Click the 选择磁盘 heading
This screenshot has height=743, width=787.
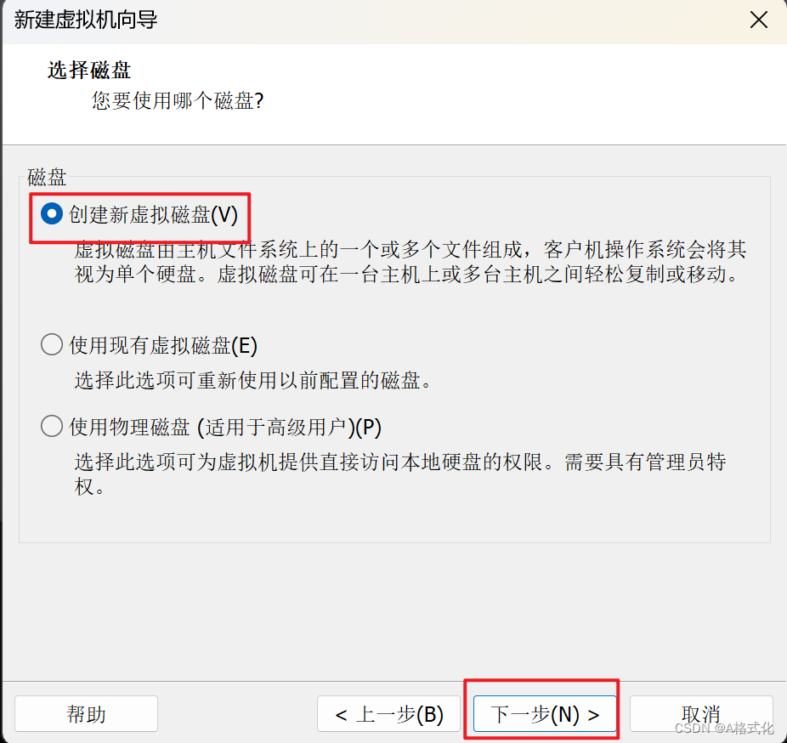click(x=89, y=71)
